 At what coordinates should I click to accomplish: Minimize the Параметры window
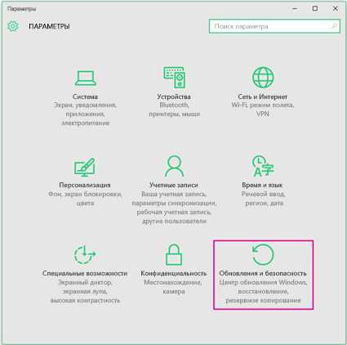coord(295,9)
